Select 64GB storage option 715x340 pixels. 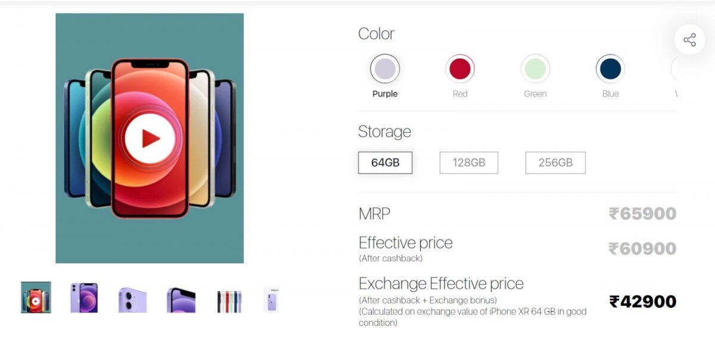tap(385, 162)
